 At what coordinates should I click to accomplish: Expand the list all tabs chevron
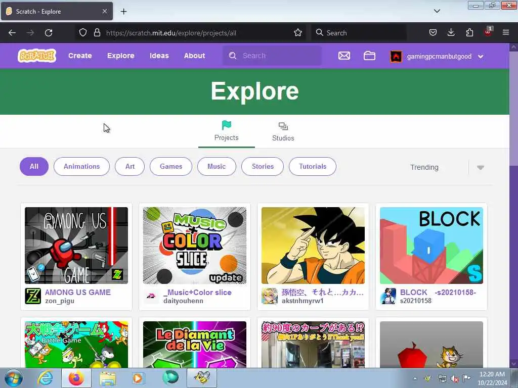point(437,11)
